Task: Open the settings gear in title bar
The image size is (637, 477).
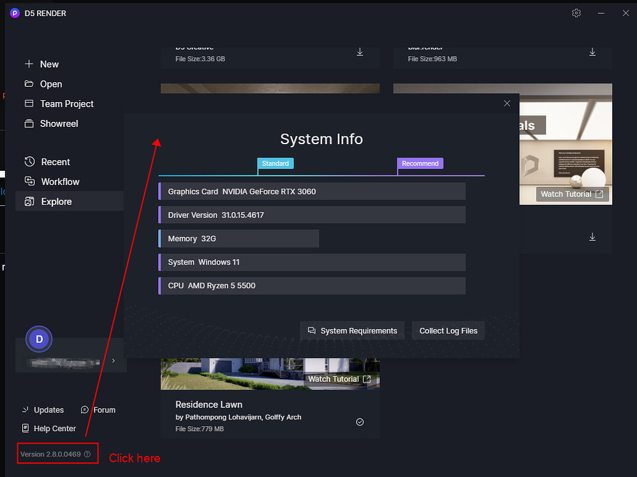Action: coord(576,13)
